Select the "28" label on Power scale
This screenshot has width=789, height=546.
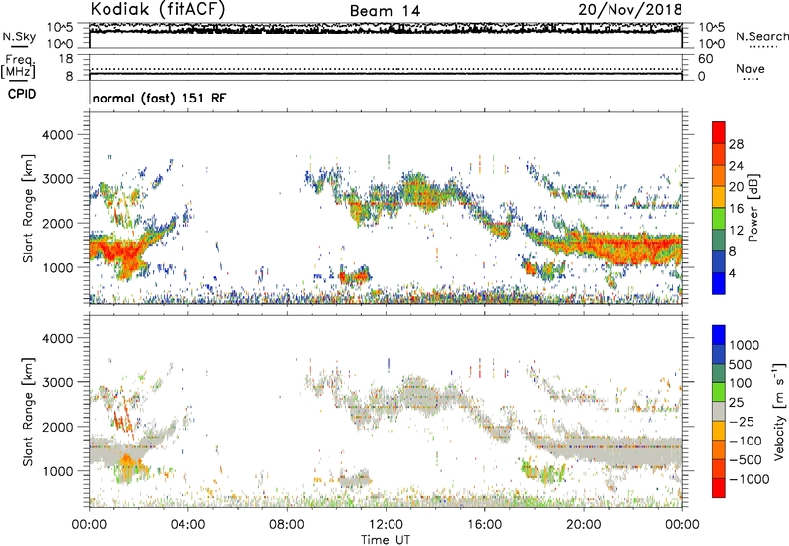pos(736,144)
